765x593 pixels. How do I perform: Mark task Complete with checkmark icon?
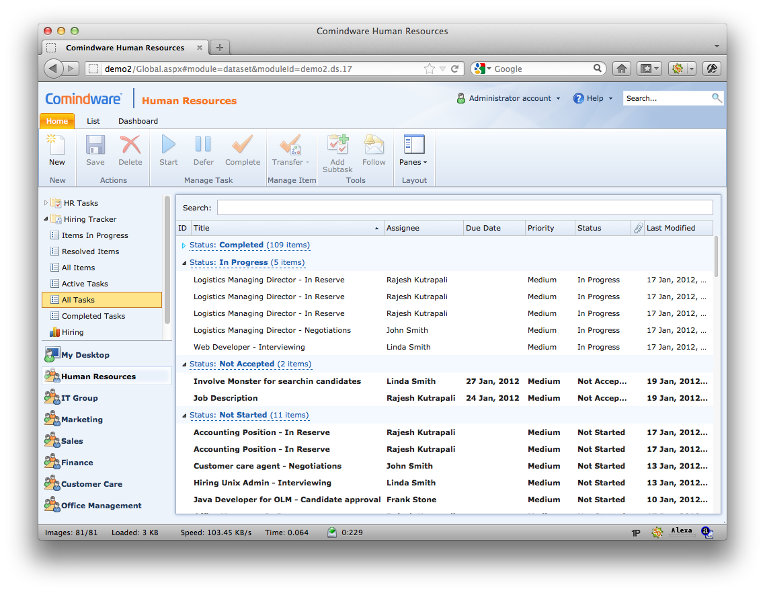(243, 145)
